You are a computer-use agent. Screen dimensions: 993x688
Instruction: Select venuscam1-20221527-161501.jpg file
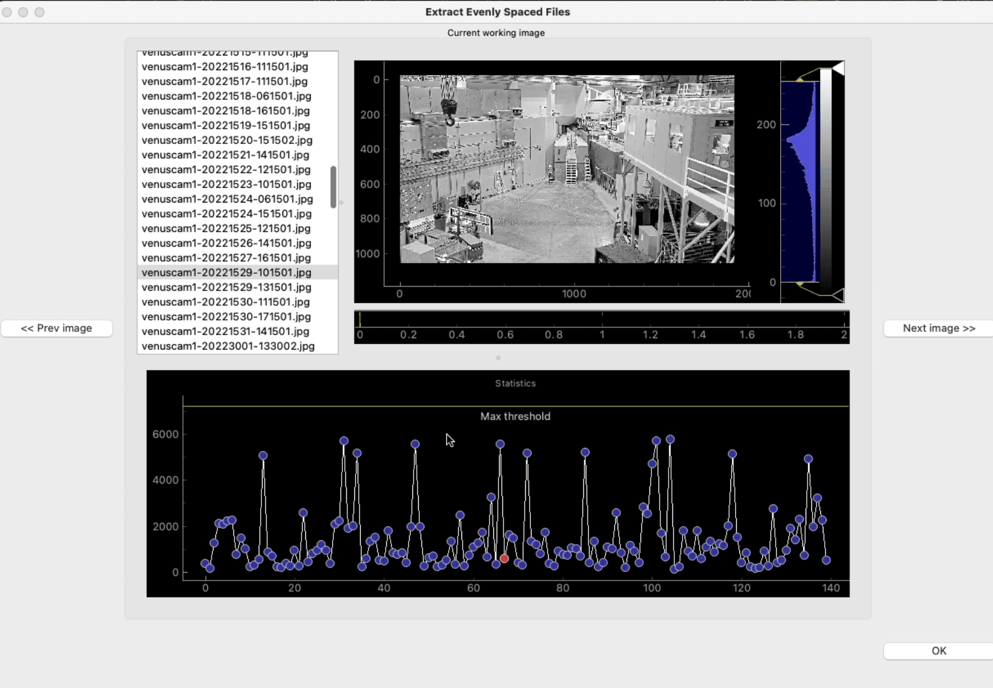226,258
